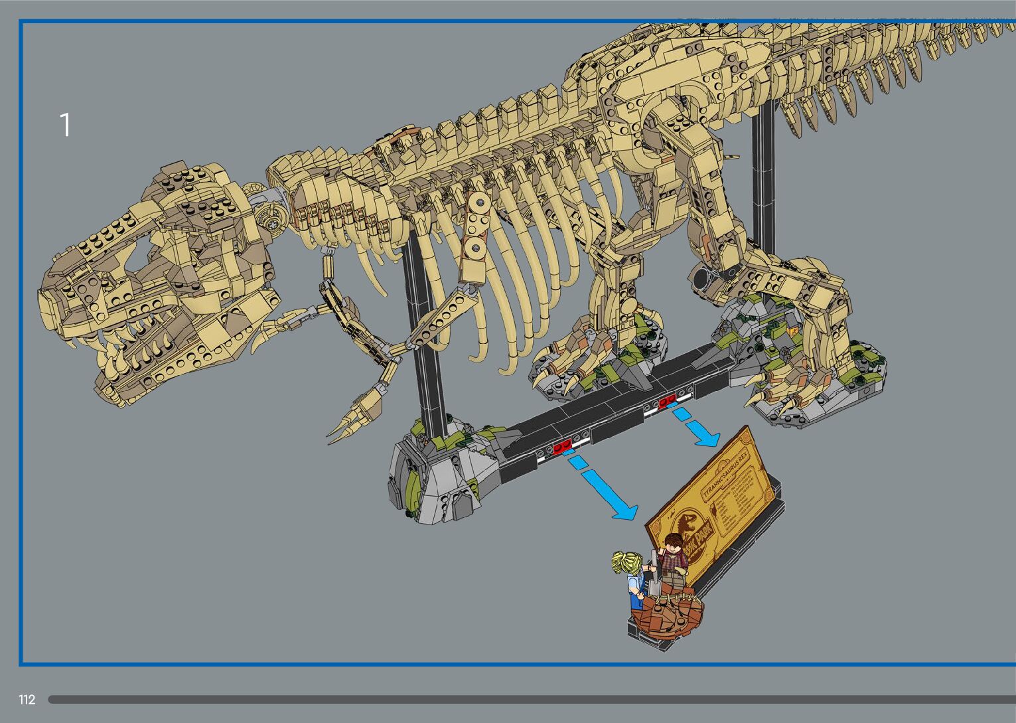
Task: Click the step number 1 label
Action: pyautogui.click(x=65, y=125)
